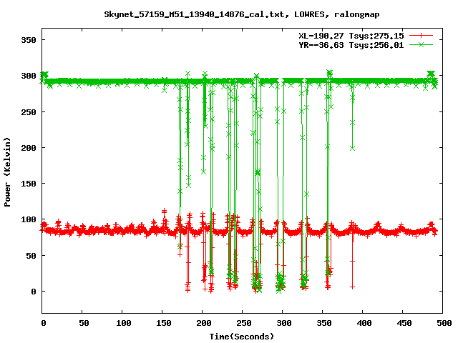Click the isolated green dip marker near 390 seconds
458x343 pixels.
click(352, 148)
